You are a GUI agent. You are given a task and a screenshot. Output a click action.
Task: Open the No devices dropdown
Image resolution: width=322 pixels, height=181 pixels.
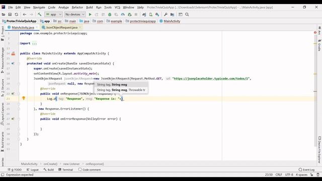pos(75,15)
